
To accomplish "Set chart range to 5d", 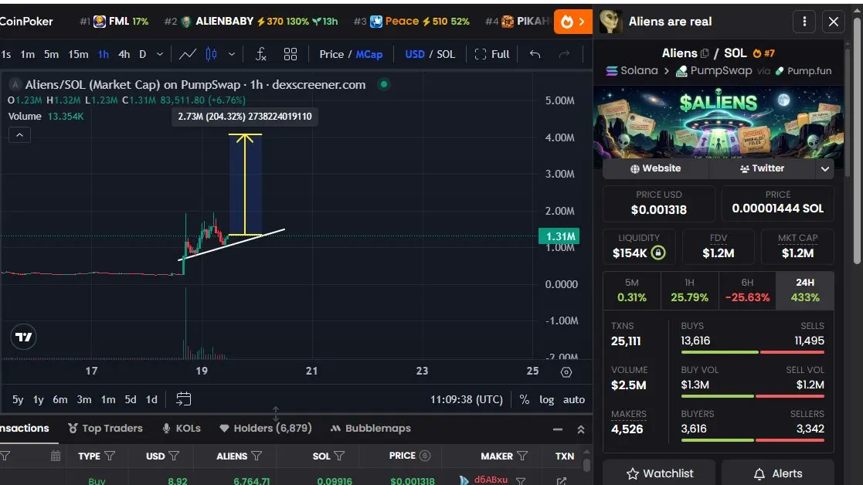I will pos(131,400).
